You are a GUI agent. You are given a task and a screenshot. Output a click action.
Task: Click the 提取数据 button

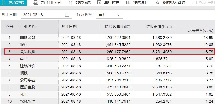coord(13,3)
